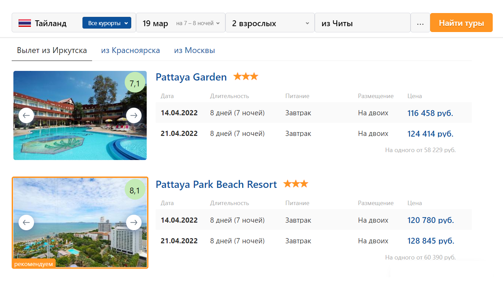The image size is (503, 287).
Task: Click the 'рекомендуем' label on the resort photo
Action: (x=34, y=264)
